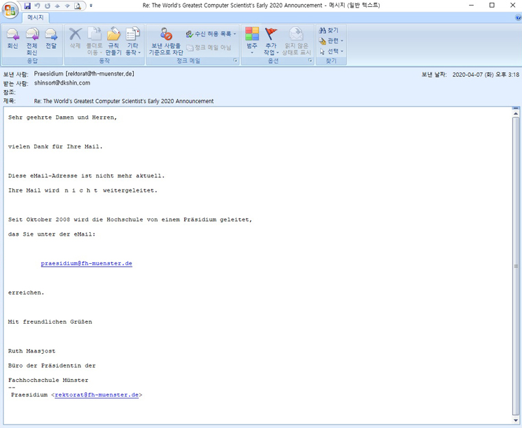The height and width of the screenshot is (428, 522).
Task: Open other actions menu (기타 동작)
Action: 133,41
